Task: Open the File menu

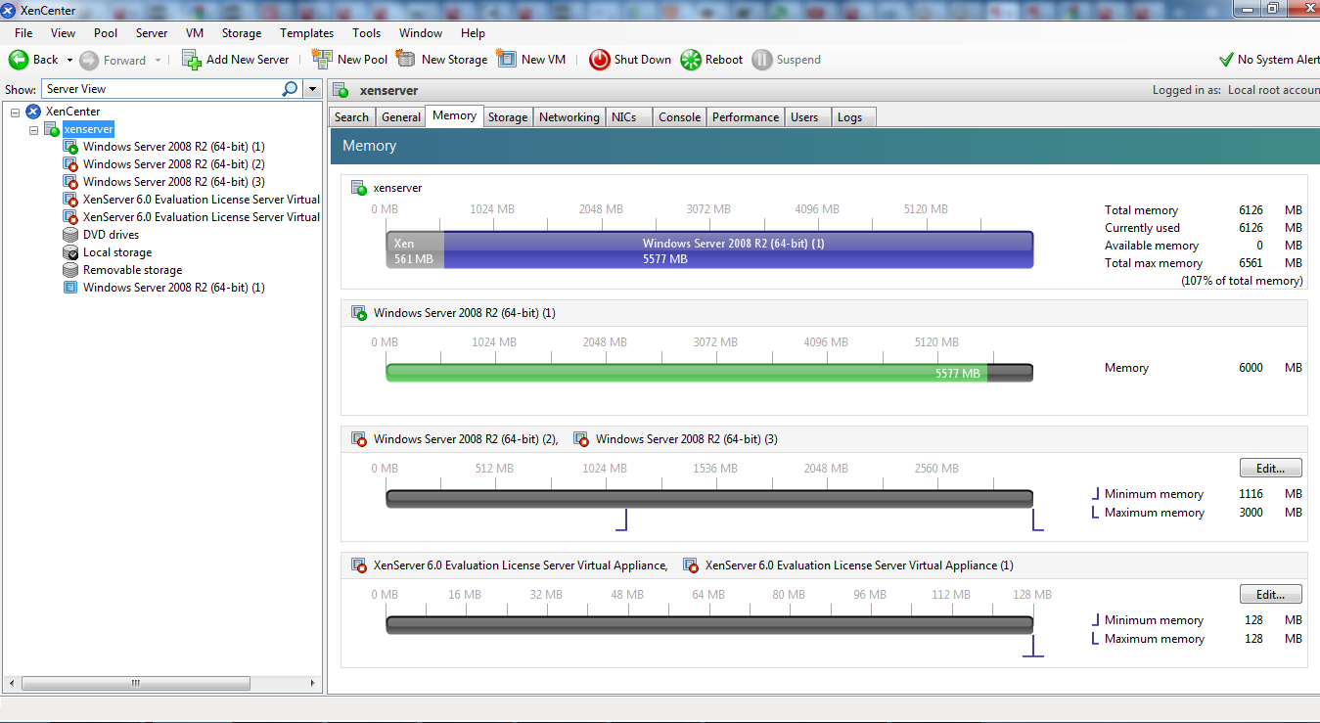Action: click(x=23, y=33)
